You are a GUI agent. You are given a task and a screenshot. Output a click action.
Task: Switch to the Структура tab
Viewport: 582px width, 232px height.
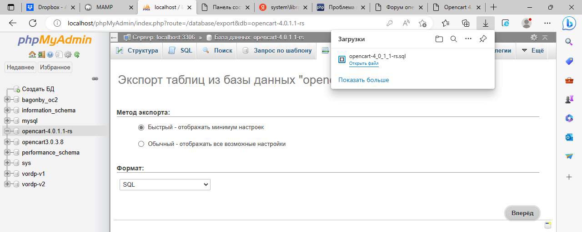[x=137, y=51]
